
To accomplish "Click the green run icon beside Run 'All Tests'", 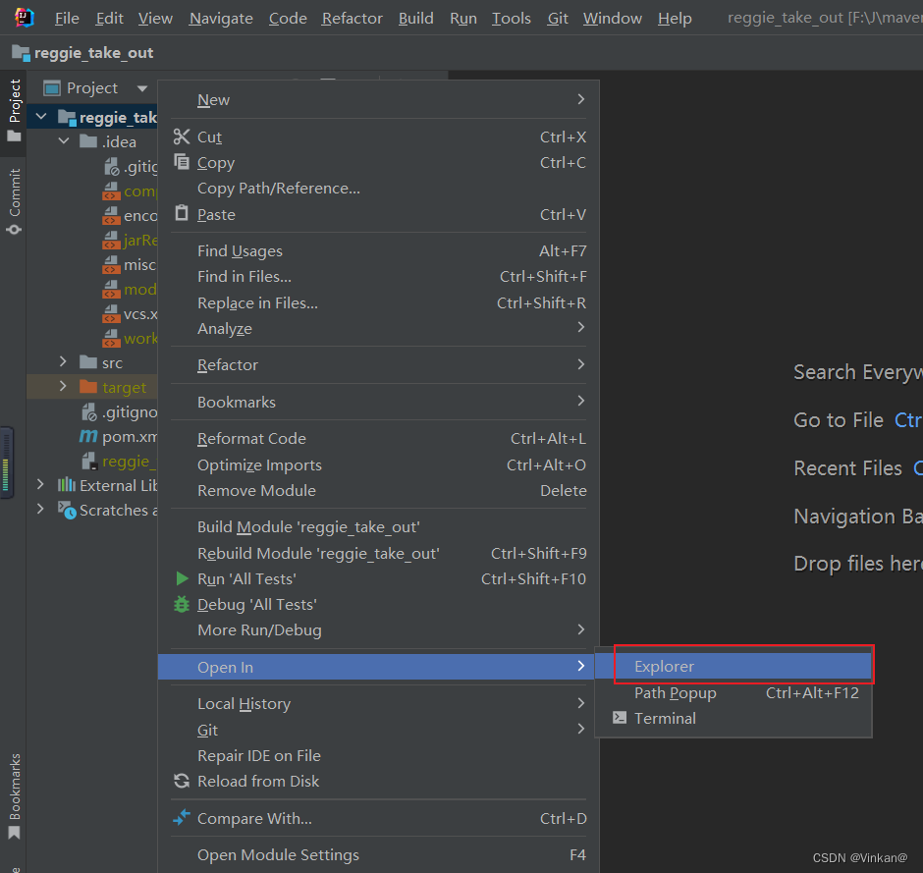I will pos(181,579).
